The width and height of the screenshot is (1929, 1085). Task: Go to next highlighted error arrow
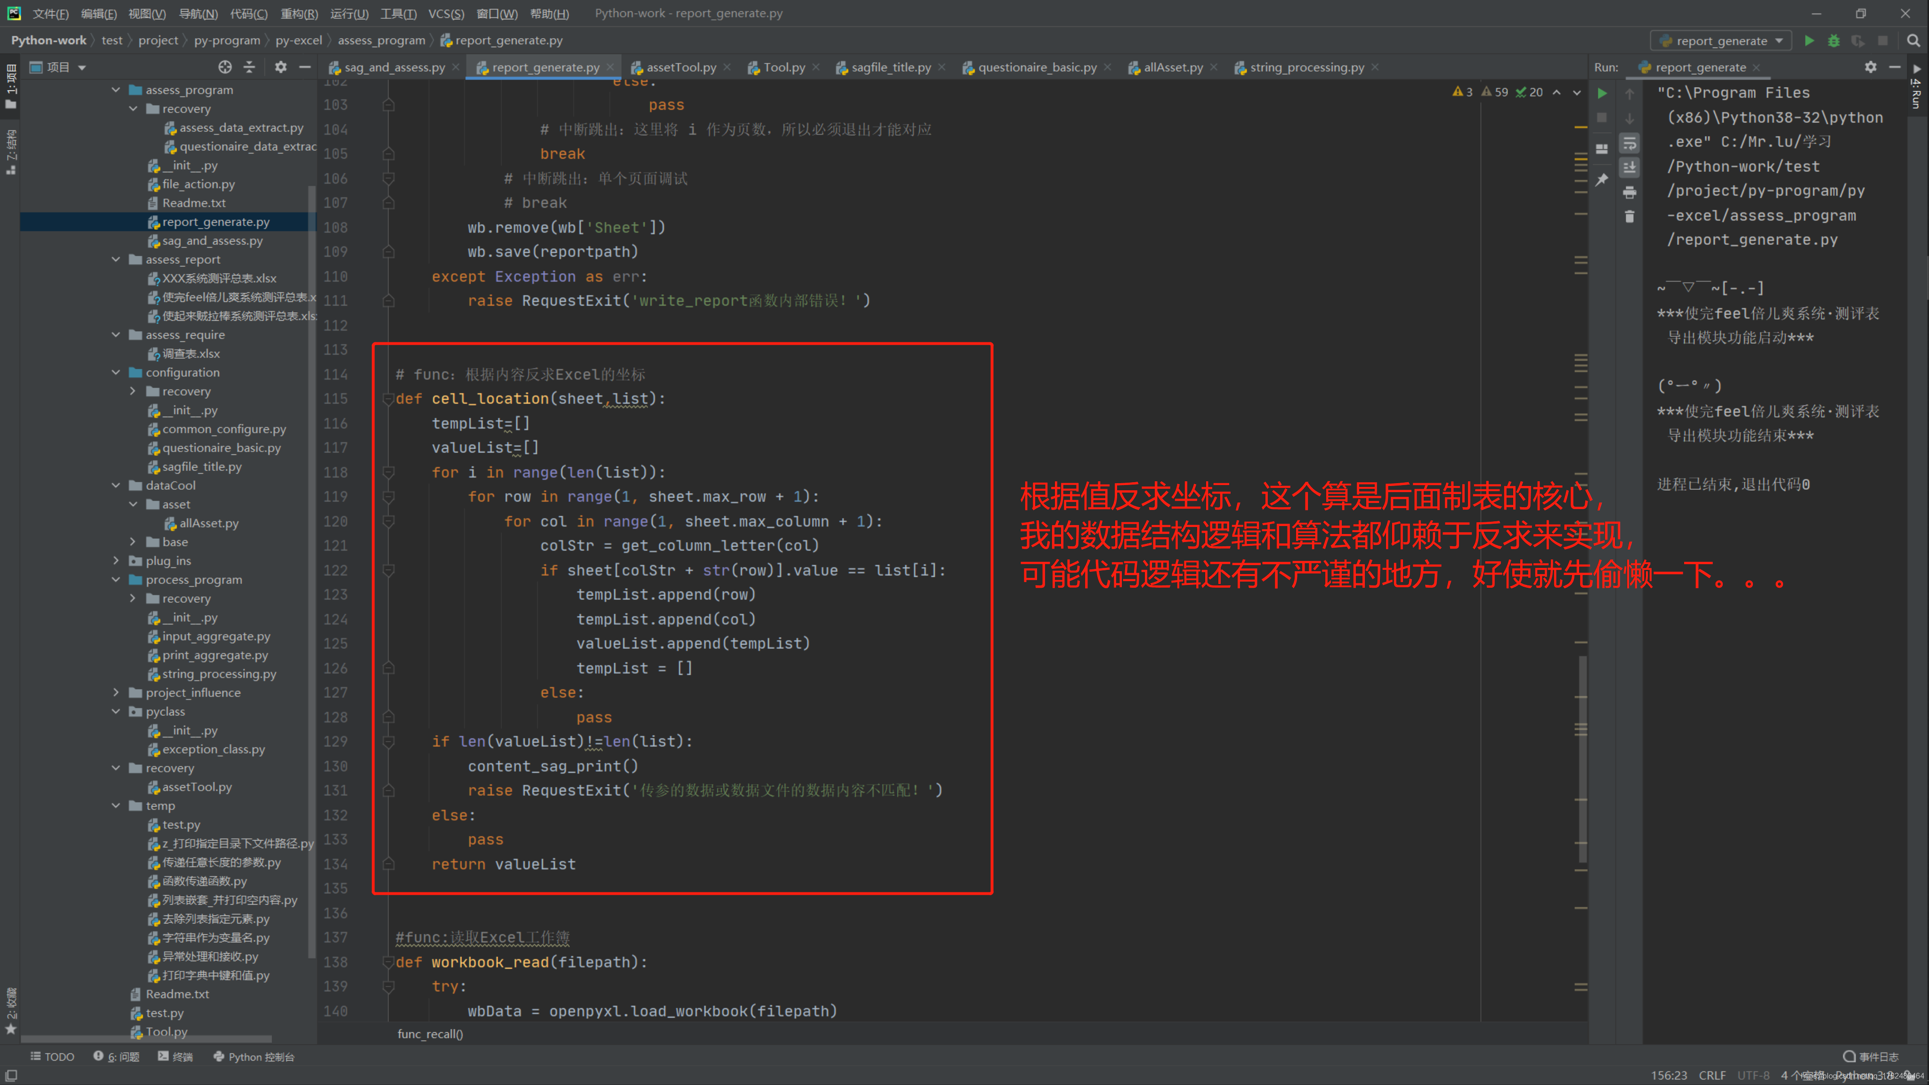[x=1576, y=92]
